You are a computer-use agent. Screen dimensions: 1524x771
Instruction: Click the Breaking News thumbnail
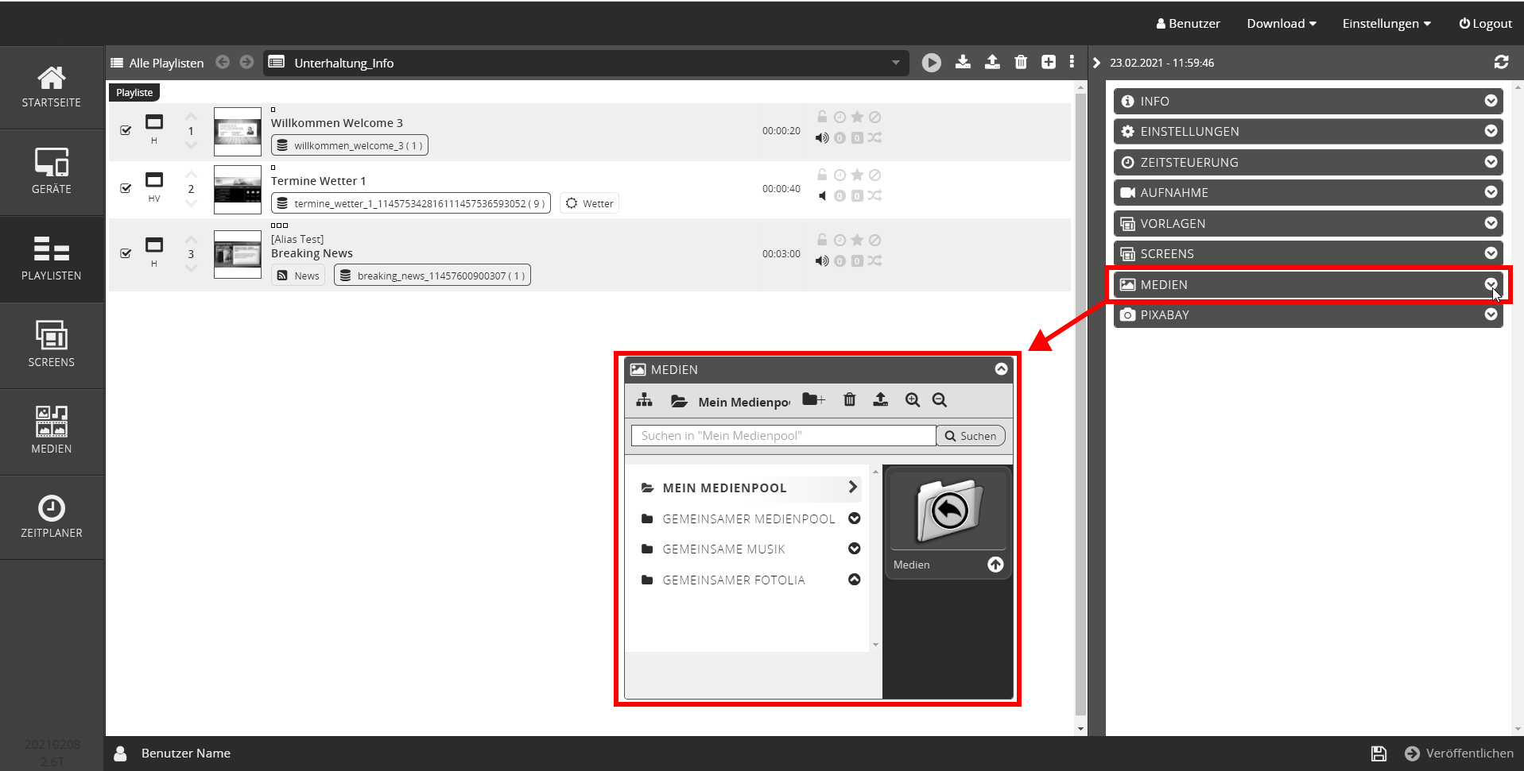238,254
